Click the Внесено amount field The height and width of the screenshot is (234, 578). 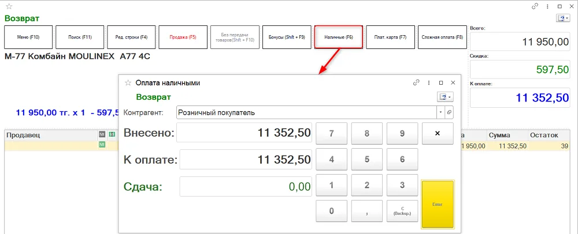(x=244, y=133)
